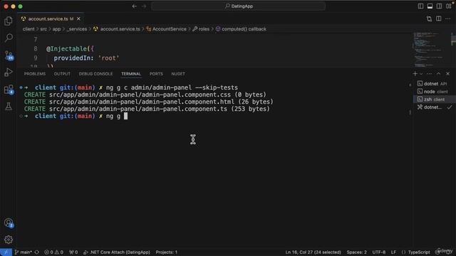Close the bottom panel
The width and height of the screenshot is (456, 256).
coord(448,74)
